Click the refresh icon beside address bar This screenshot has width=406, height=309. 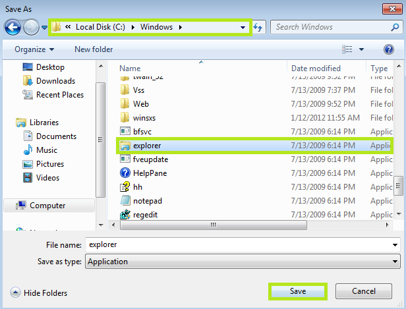258,28
